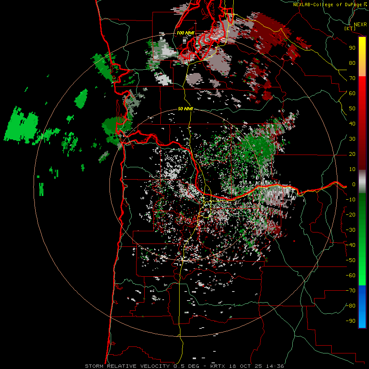Screen dimensions: 369x369
Task: Click the positive 60 scale label
Action: (352, 93)
